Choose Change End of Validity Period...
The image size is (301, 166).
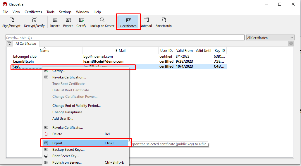(x=86, y=106)
